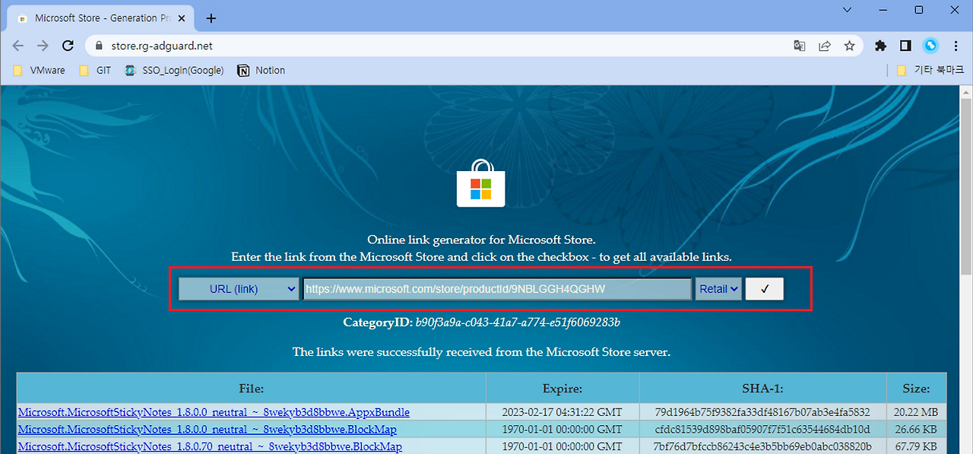
Task: Bookmark page with star icon
Action: (849, 46)
